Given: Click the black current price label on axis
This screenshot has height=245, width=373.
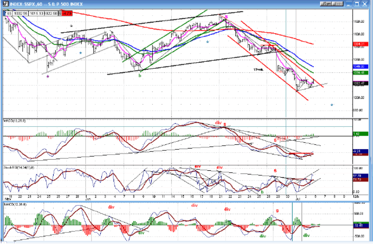Looking at the screenshot, I should pos(361,84).
